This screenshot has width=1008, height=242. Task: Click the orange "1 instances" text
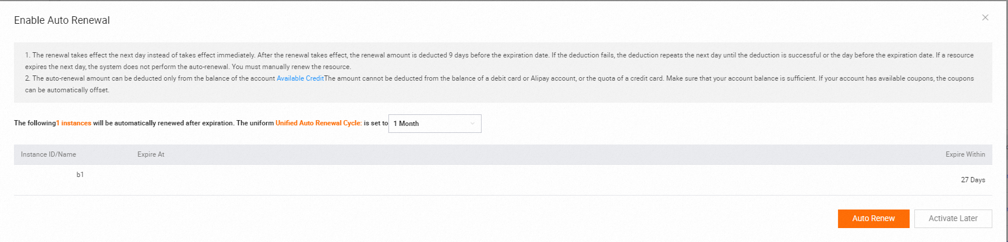click(x=74, y=123)
